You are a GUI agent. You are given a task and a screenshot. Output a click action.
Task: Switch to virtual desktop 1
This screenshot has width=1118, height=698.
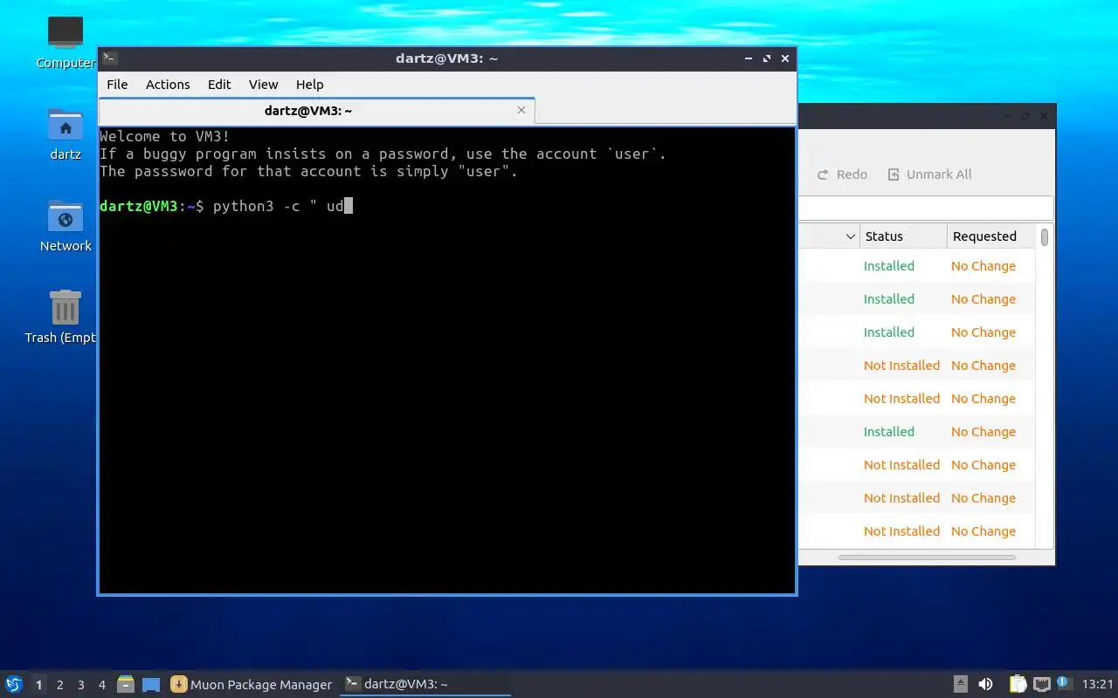pos(38,685)
